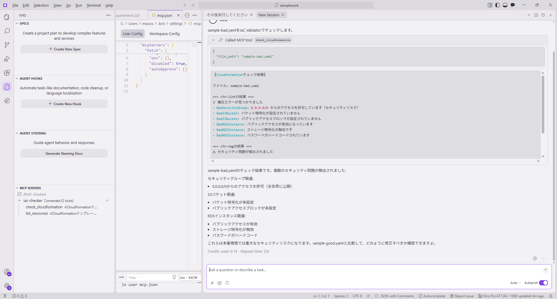Viewport: 557px width, 299px height.
Task: Open Source Control view
Action: [x=7, y=45]
